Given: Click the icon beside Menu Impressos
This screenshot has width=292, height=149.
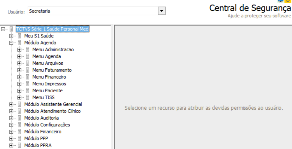Looking at the screenshot, I should [27, 84].
